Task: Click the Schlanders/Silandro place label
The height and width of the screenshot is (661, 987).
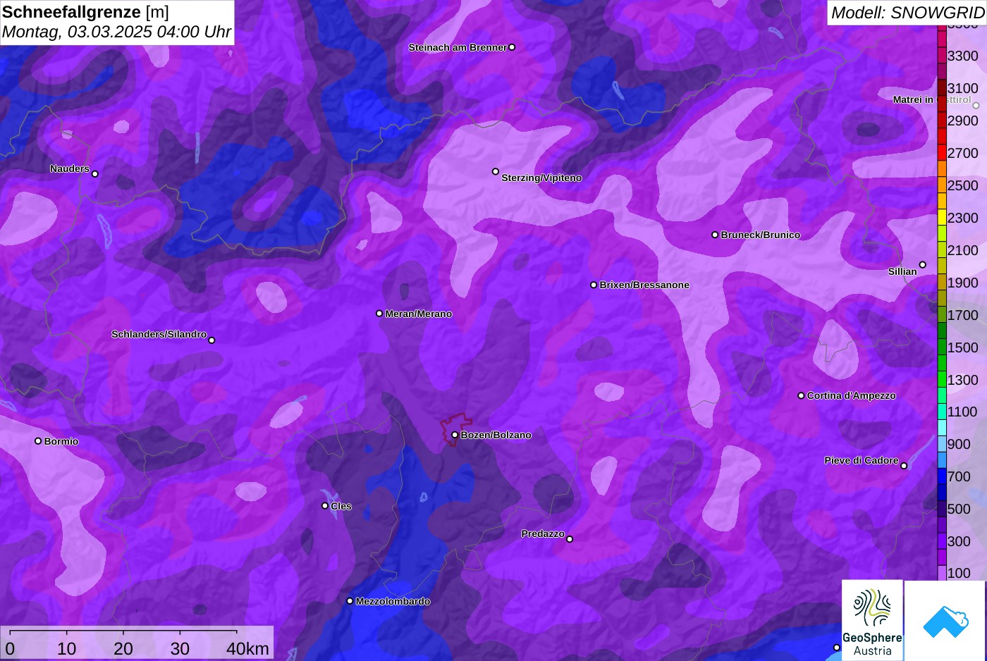Action: coord(159,334)
